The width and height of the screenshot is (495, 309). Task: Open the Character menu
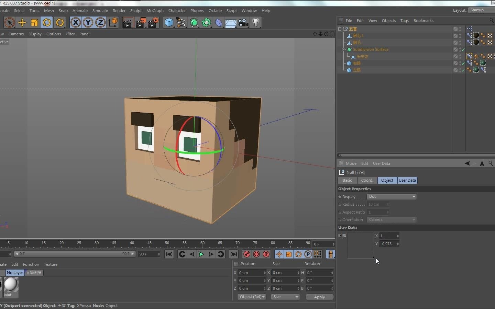click(177, 11)
